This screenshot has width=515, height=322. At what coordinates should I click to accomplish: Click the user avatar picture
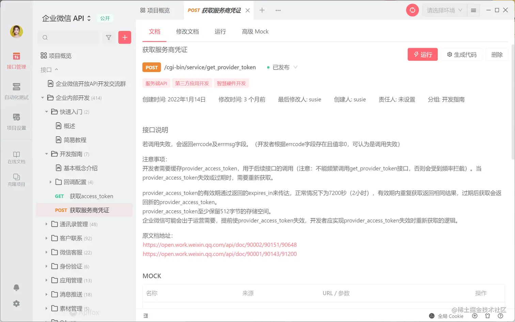[x=16, y=32]
